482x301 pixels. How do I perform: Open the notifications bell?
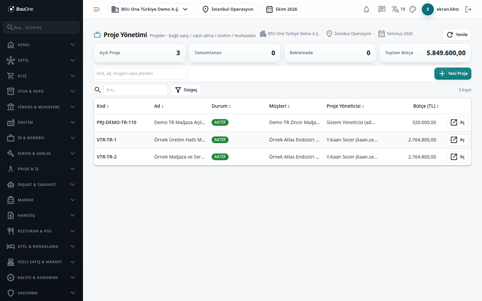click(367, 9)
